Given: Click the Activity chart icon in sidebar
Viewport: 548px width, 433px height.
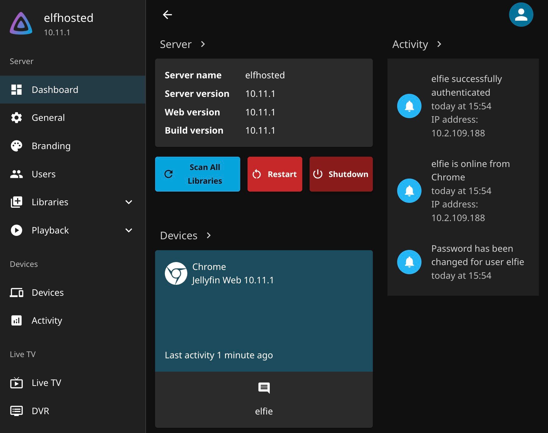Looking at the screenshot, I should coord(16,320).
